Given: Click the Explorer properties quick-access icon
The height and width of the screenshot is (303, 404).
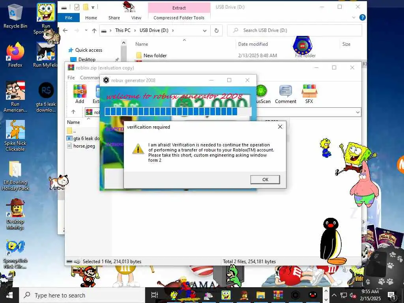Looking at the screenshot, I should [x=77, y=7].
